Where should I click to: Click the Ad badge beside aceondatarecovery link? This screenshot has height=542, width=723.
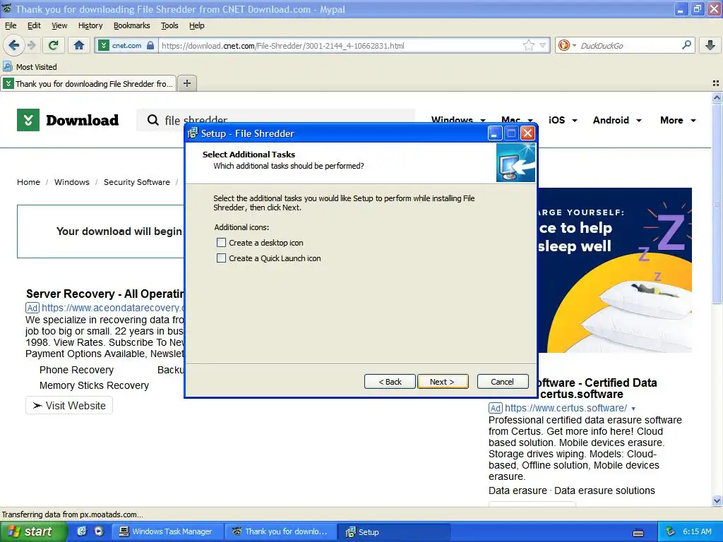32,308
